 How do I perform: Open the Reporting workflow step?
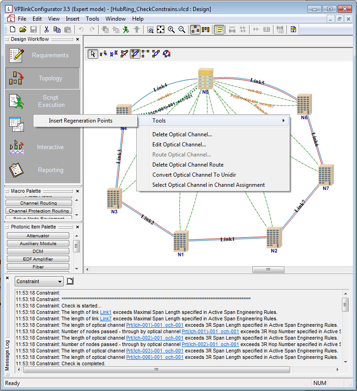pos(43,170)
